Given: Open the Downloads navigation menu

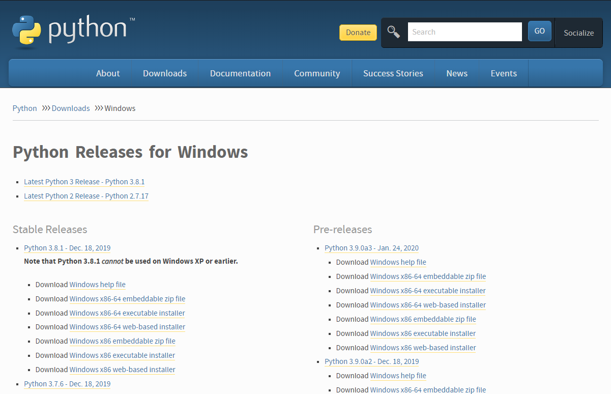Looking at the screenshot, I should [x=165, y=73].
